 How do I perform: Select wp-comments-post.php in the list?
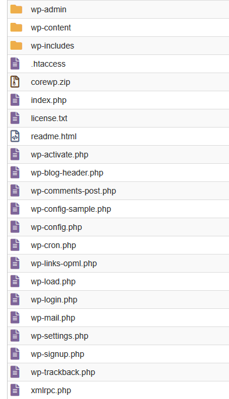click(x=74, y=191)
